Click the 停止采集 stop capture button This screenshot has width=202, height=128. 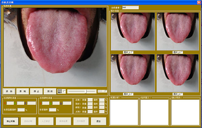(x=11, y=121)
